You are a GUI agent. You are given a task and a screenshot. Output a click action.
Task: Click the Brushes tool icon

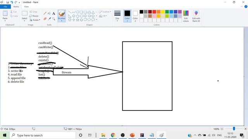pos(62,14)
